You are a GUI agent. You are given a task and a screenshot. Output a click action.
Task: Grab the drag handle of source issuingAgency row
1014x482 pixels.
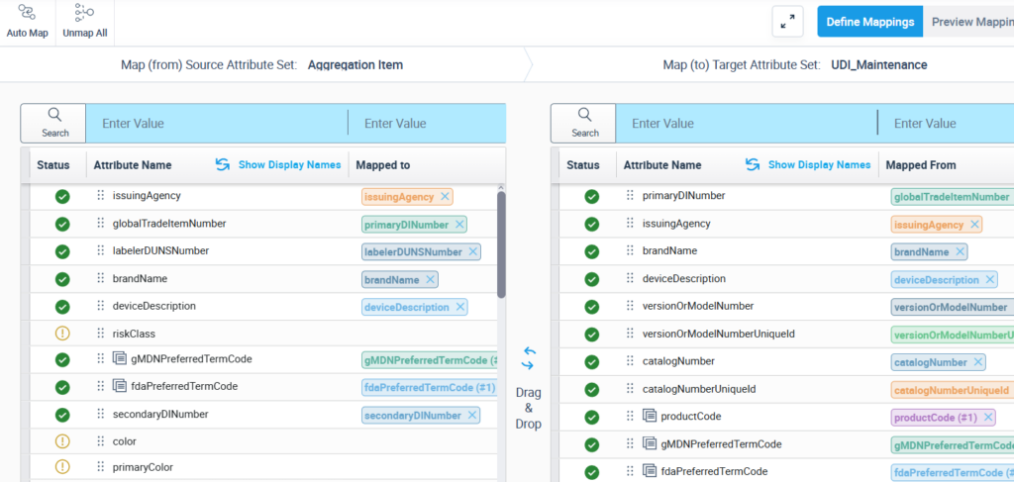click(x=100, y=195)
